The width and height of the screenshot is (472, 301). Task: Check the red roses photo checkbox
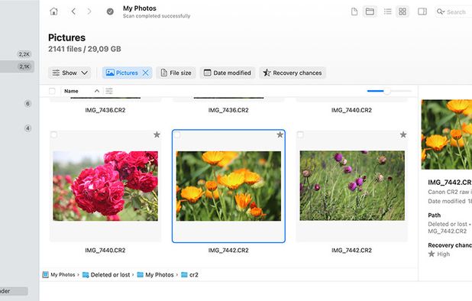[54, 134]
